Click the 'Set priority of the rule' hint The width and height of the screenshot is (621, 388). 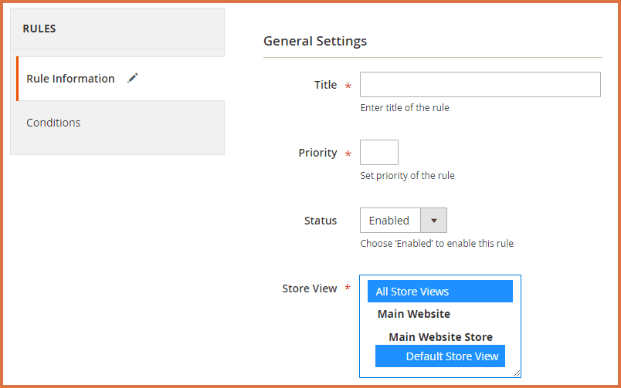(x=408, y=176)
